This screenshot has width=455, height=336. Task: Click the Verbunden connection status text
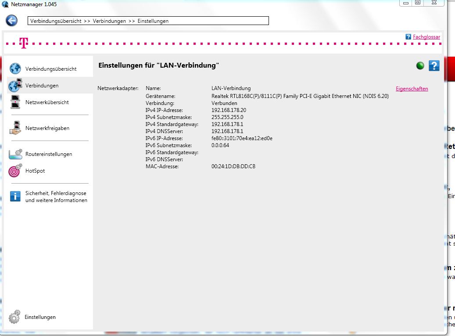pos(224,103)
